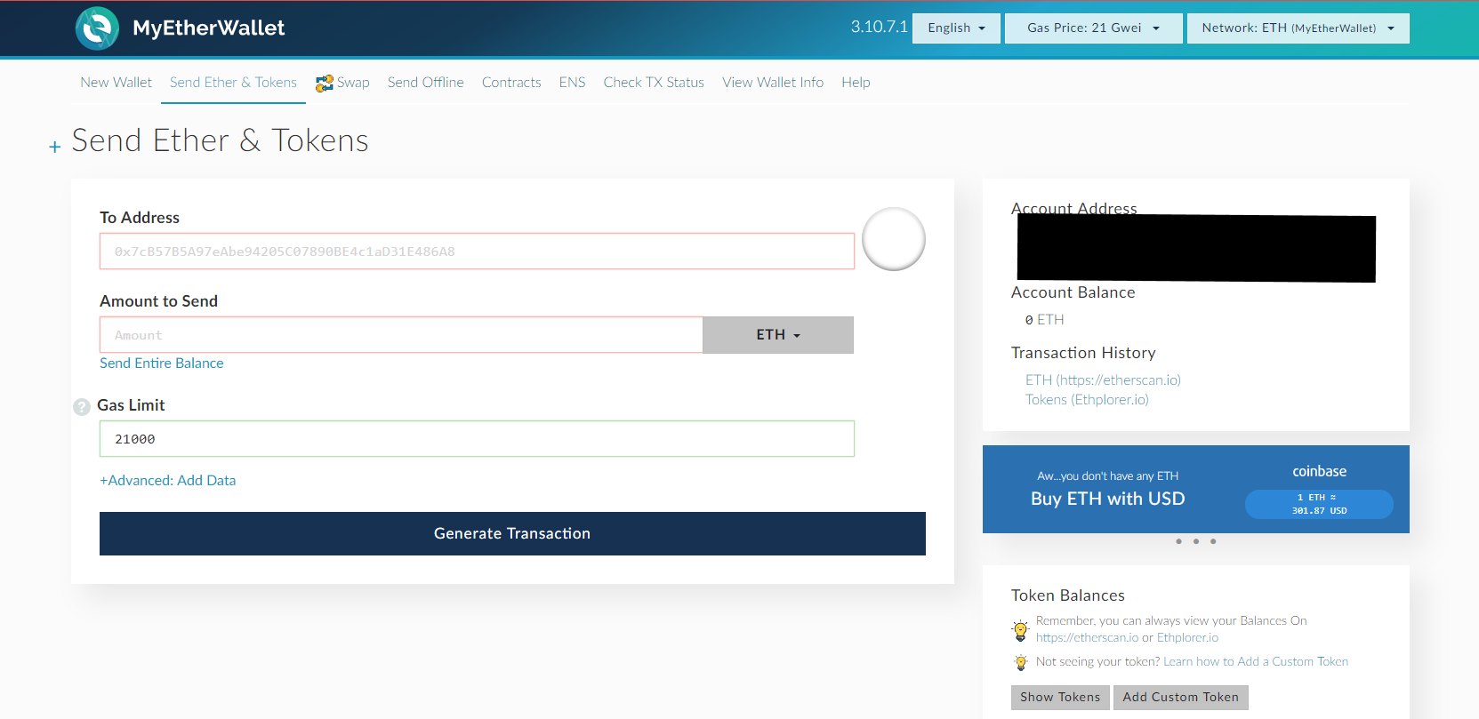Click the 1 ETH = 301.87 USD price pill

coord(1319,504)
